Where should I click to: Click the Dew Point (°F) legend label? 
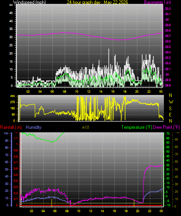point(166,127)
